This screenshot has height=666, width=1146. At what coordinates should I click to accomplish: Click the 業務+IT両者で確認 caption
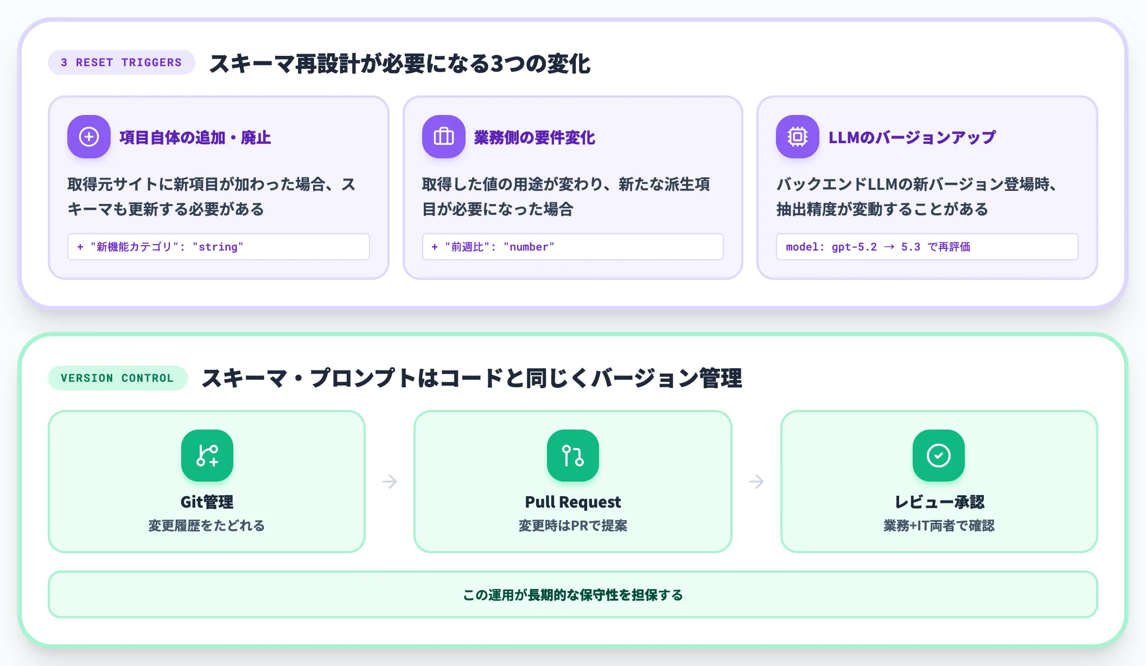[939, 526]
